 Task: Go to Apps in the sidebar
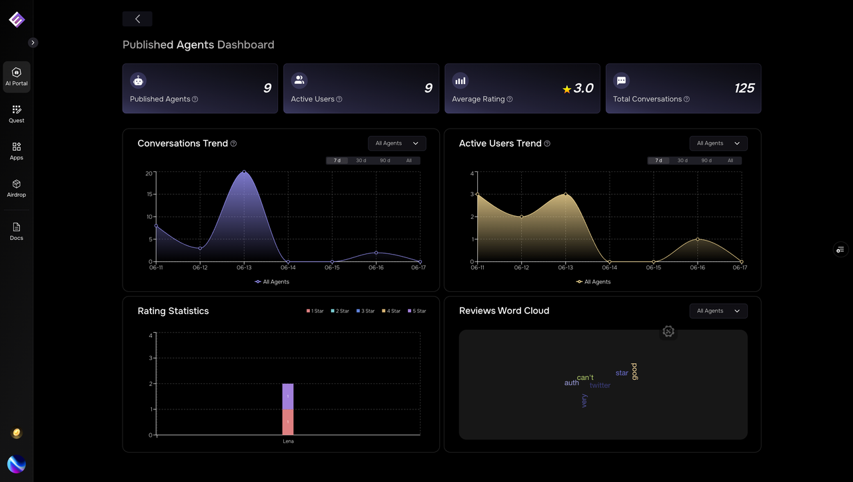(17, 151)
